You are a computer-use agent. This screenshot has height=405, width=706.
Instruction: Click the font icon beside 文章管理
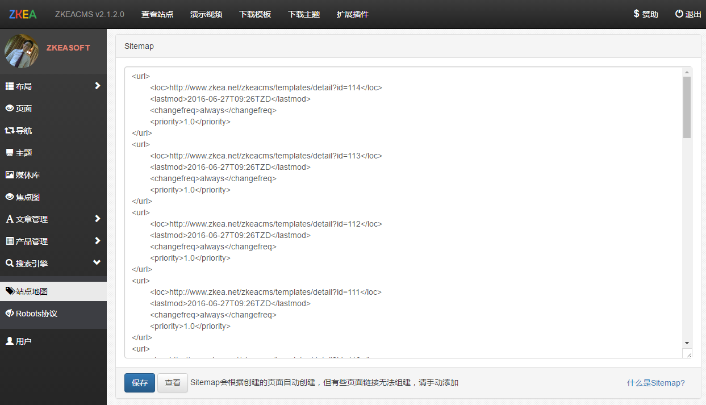(x=10, y=219)
